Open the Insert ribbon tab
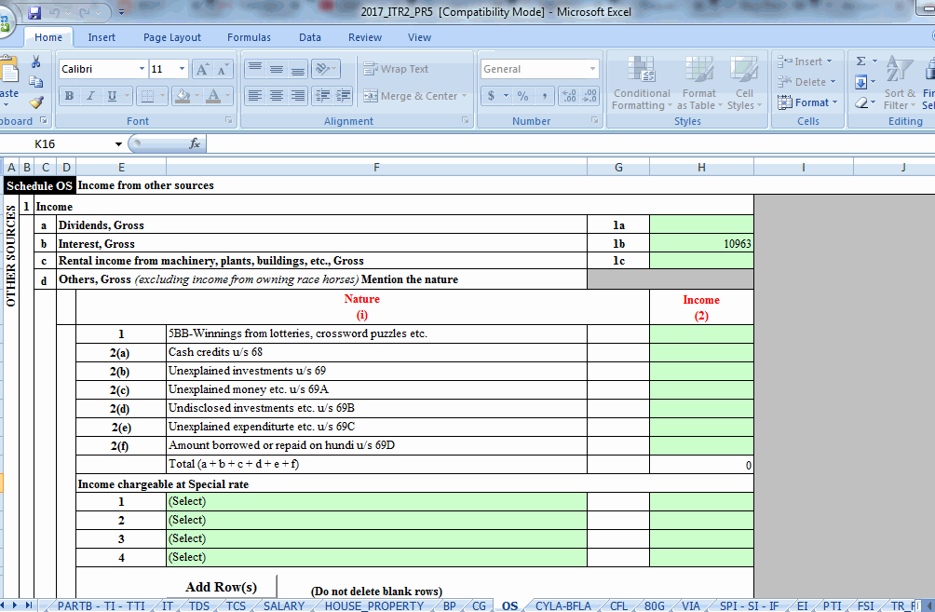This screenshot has height=612, width=935. (x=102, y=37)
